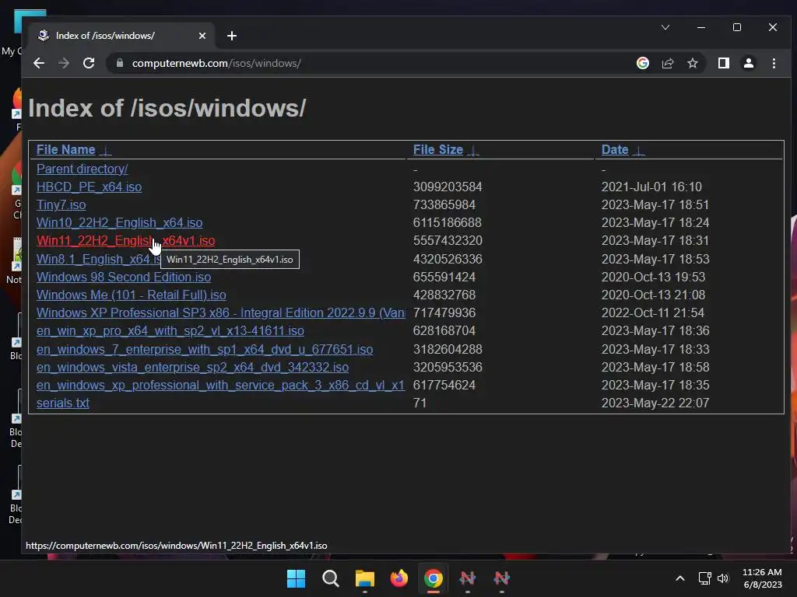The image size is (797, 597).
Task: Open clock and calendar at 11:26 AM
Action: click(762, 578)
